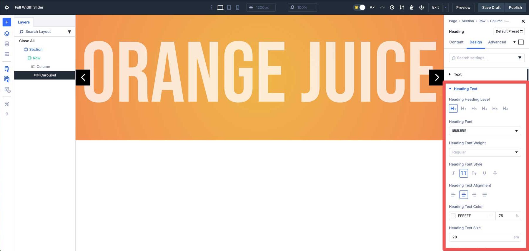This screenshot has height=251, width=529.
Task: Open the Heading Font Weight dropdown
Action: [x=485, y=152]
